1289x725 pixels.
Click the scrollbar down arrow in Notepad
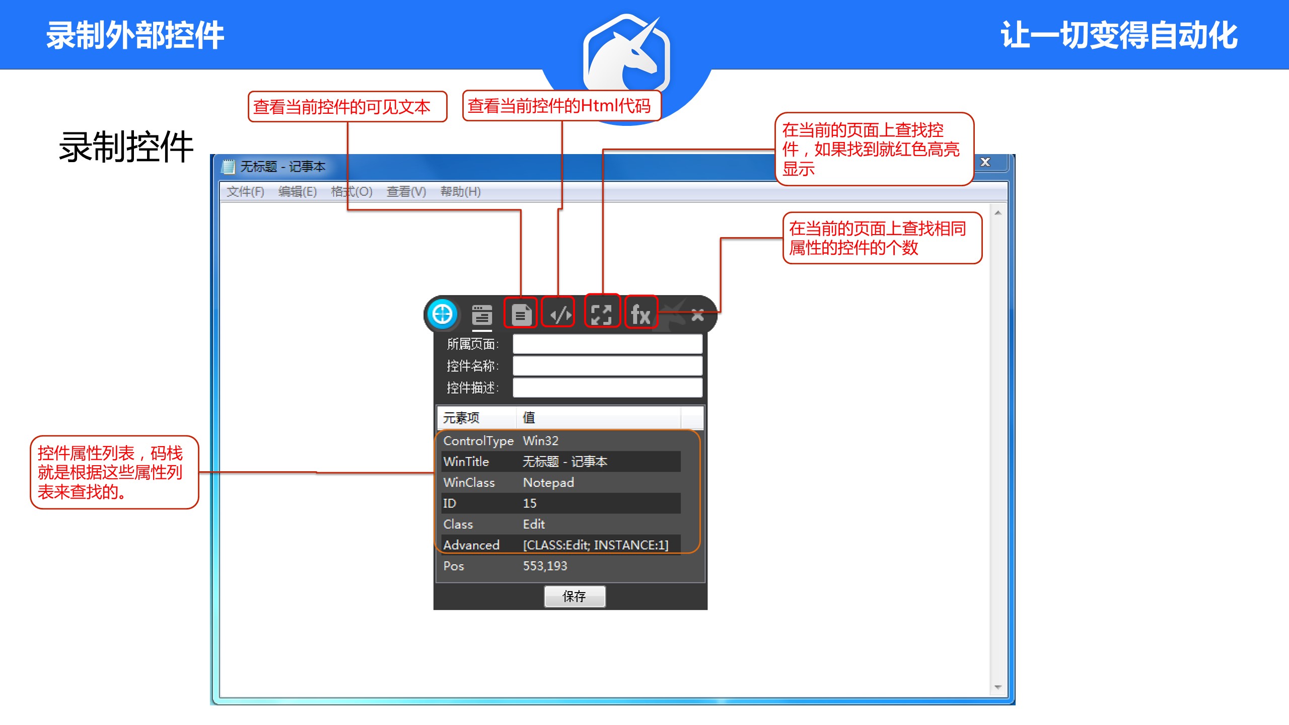pyautogui.click(x=998, y=687)
